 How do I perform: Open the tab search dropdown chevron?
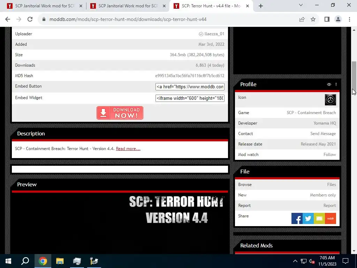coord(301,5)
